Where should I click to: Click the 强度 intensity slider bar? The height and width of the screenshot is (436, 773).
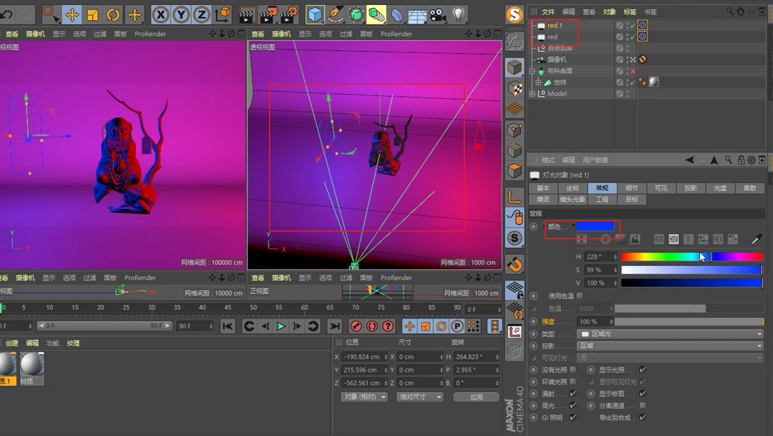click(x=690, y=322)
